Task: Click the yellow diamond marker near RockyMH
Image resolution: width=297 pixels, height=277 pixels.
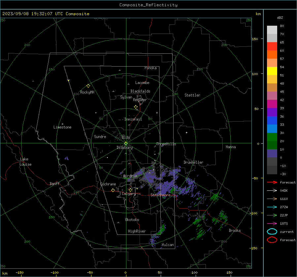Action: [88, 86]
